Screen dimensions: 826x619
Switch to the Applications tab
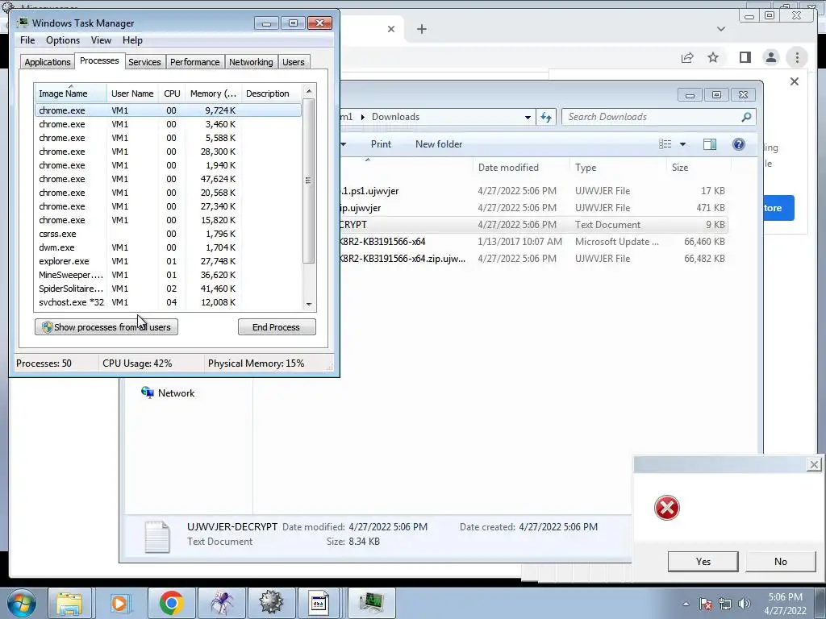pyautogui.click(x=48, y=62)
